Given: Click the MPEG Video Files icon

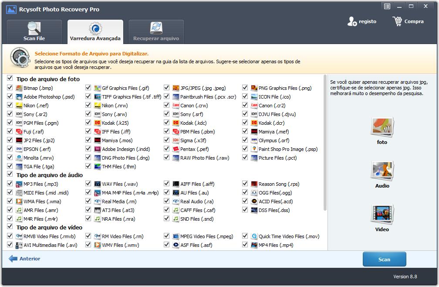Looking at the screenshot, I should pos(176,236).
